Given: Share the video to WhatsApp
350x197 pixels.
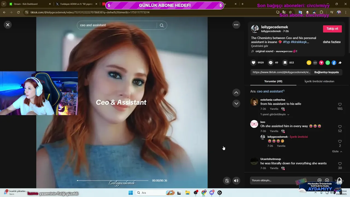Looking at the screenshot, I should tap(328, 63).
